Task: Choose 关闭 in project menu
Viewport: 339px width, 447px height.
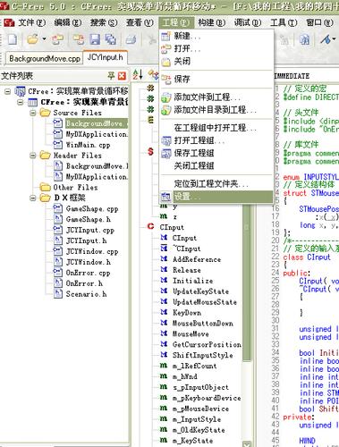Action: (216, 62)
